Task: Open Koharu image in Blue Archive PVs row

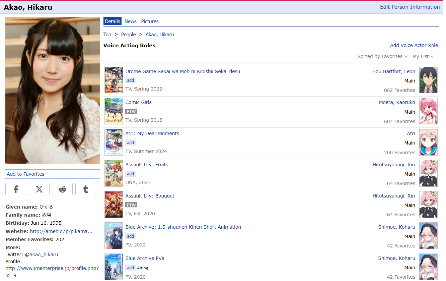Action: (429, 267)
